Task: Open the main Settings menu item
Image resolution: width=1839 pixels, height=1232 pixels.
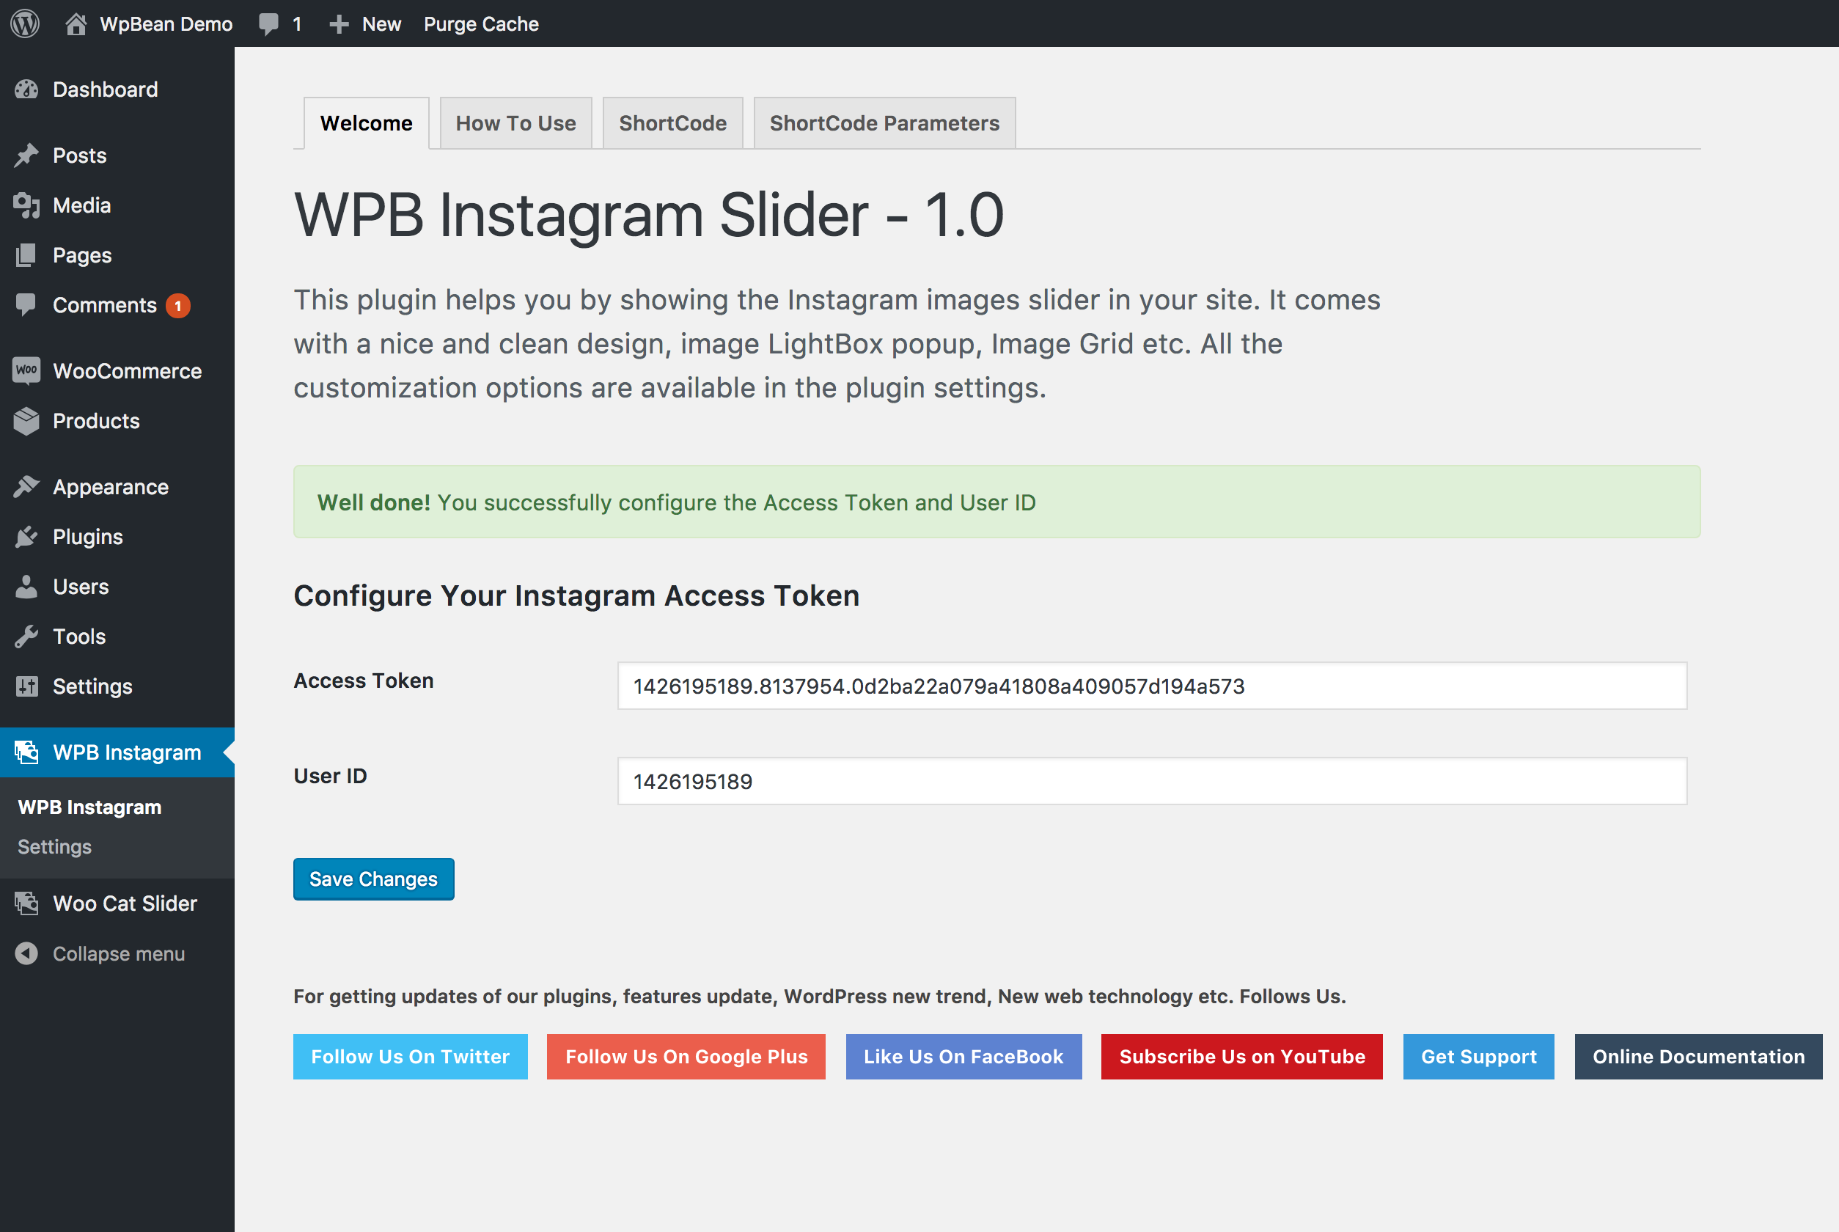Action: coord(117,686)
